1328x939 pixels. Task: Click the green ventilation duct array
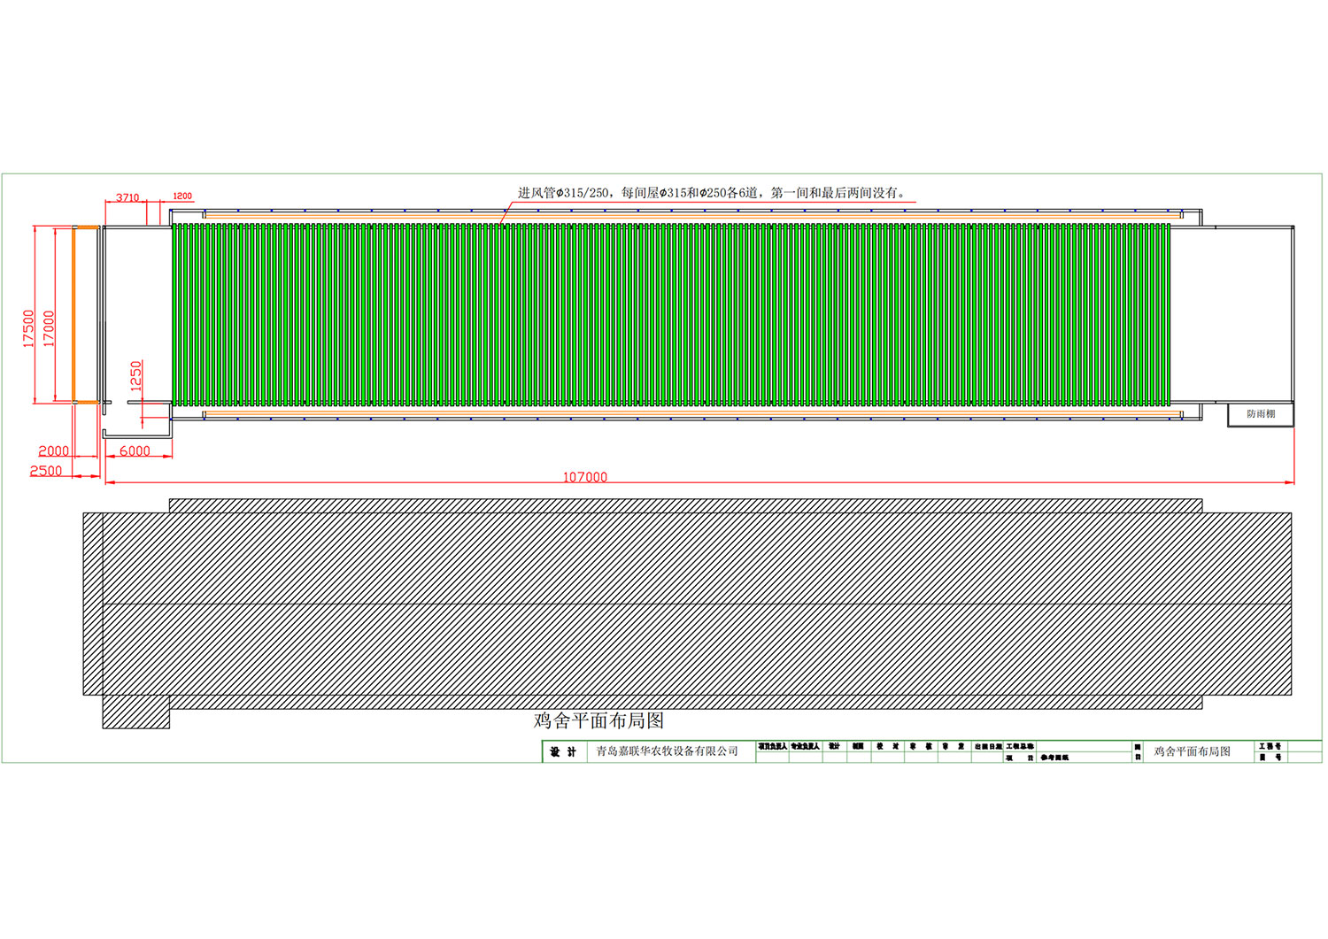pos(670,314)
